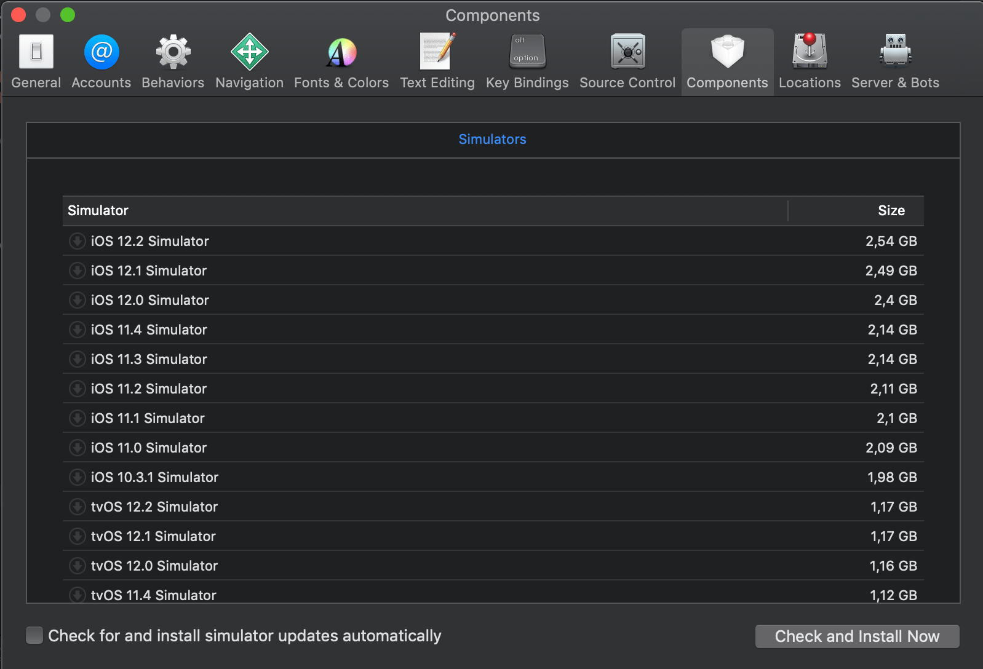The image size is (983, 669).
Task: Open the Locations joystick drive icon
Action: coord(810,50)
